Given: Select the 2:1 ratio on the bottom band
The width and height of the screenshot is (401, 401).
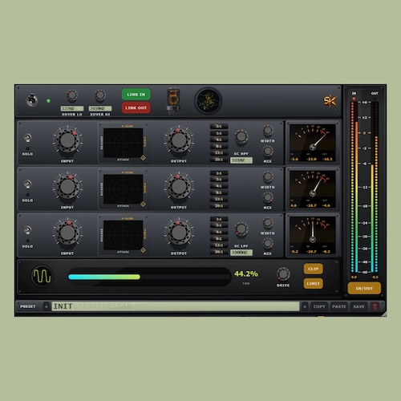Looking at the screenshot, I should [219, 219].
